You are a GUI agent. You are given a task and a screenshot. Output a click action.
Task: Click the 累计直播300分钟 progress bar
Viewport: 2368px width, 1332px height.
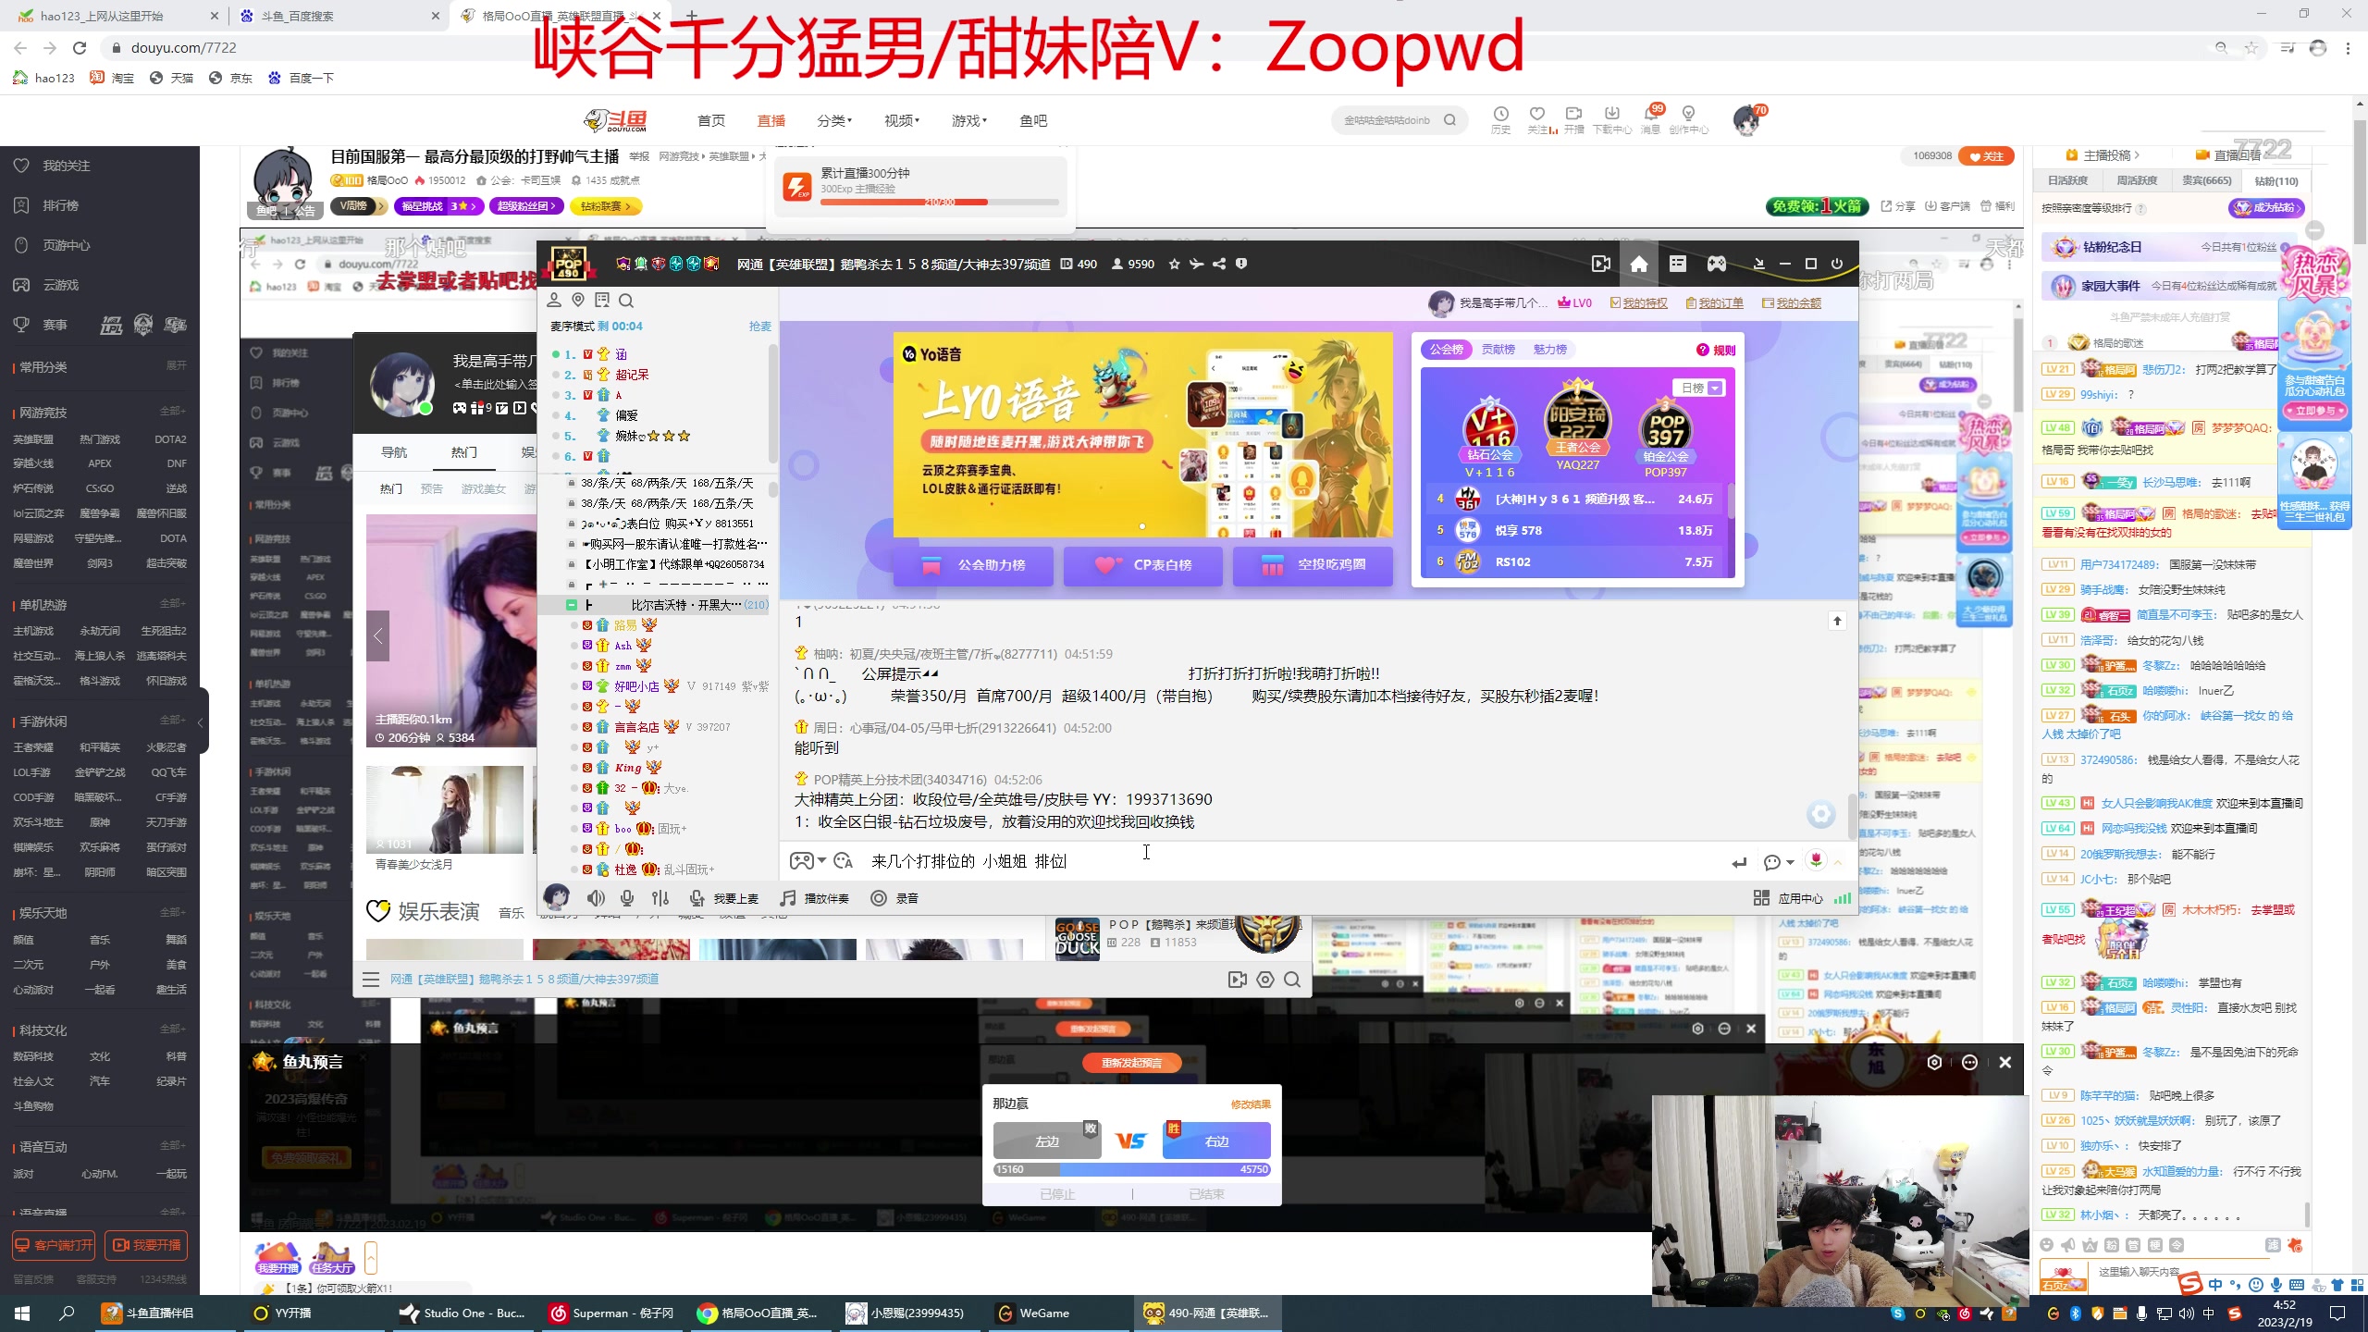[x=939, y=202]
